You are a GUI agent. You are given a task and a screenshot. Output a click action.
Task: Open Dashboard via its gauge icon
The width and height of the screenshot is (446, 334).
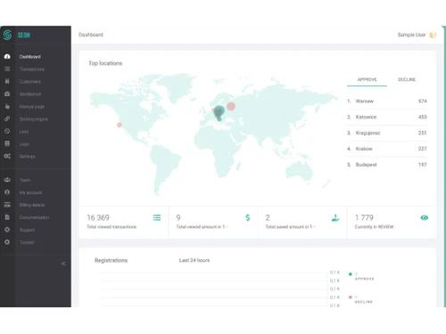[x=7, y=56]
